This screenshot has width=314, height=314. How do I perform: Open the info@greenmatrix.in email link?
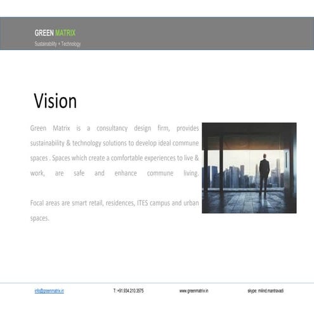coord(49,291)
